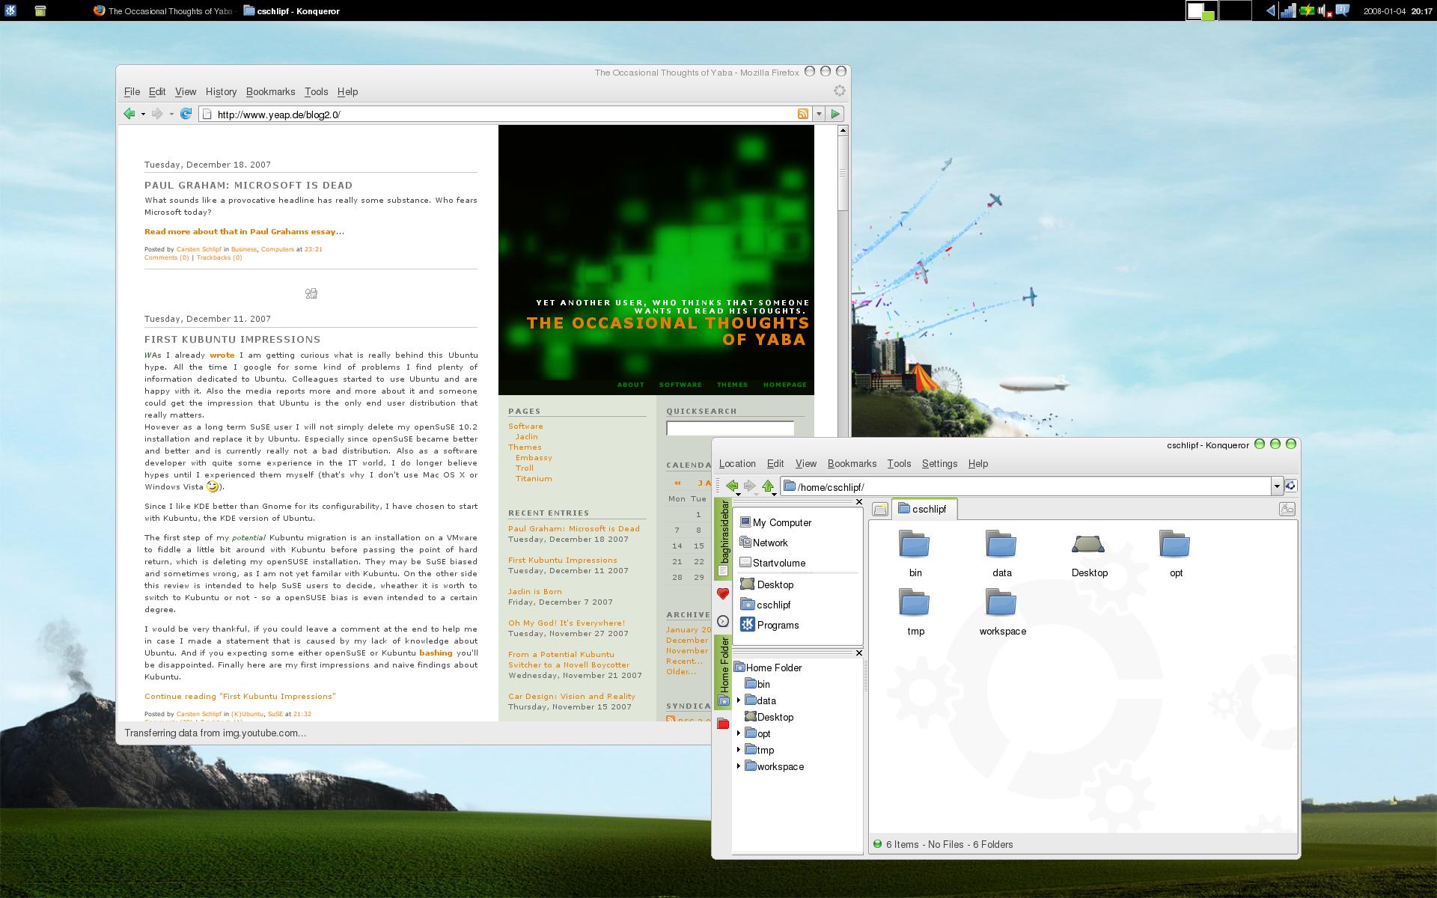Screen dimensions: 1437x898
Task: Open the Desktop folder icon in file view
Action: tap(1089, 545)
